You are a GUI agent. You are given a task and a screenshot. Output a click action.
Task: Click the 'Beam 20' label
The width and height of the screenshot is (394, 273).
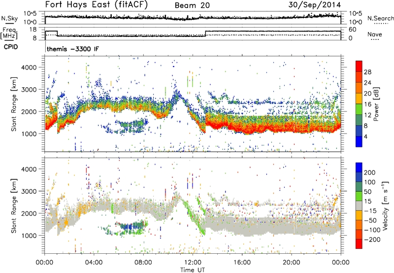click(192, 5)
